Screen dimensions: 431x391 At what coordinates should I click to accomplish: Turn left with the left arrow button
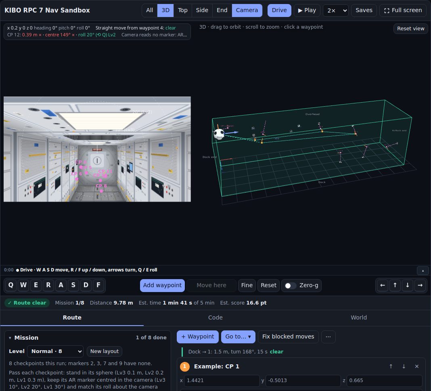pos(382,285)
